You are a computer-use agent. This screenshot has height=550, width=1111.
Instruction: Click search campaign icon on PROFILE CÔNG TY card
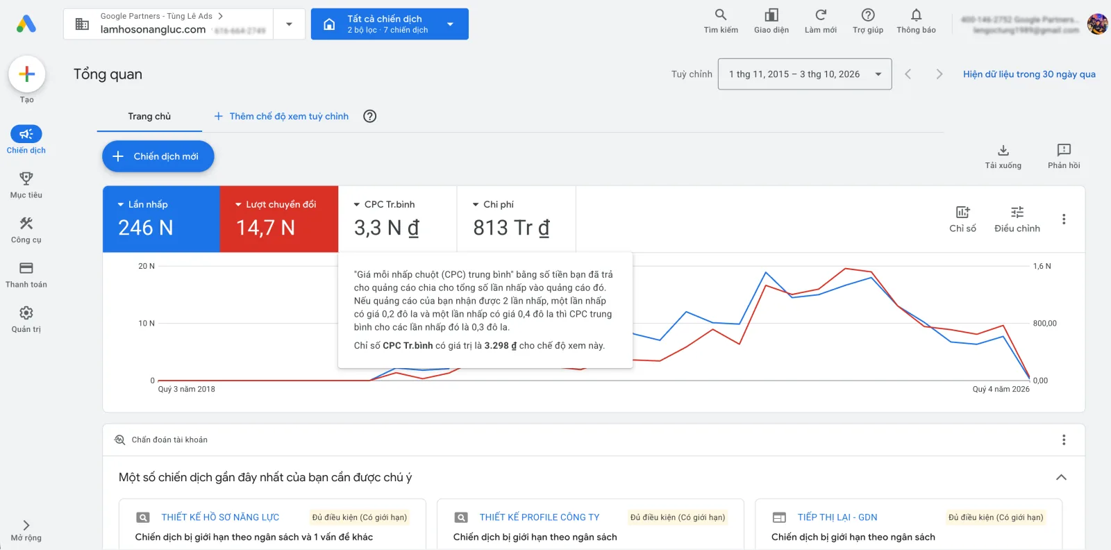click(461, 517)
